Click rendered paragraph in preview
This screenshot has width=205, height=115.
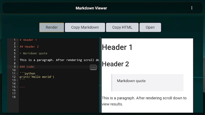click(144, 101)
